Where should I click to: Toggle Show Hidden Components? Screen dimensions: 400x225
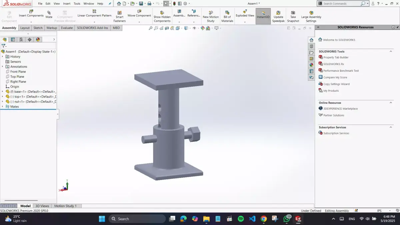click(162, 15)
